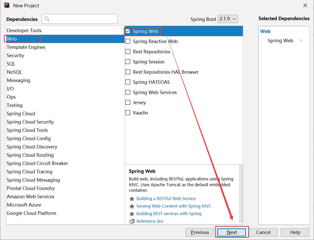Click home icon beside Serving Web Content guide
314x240 pixels.
tap(132, 206)
